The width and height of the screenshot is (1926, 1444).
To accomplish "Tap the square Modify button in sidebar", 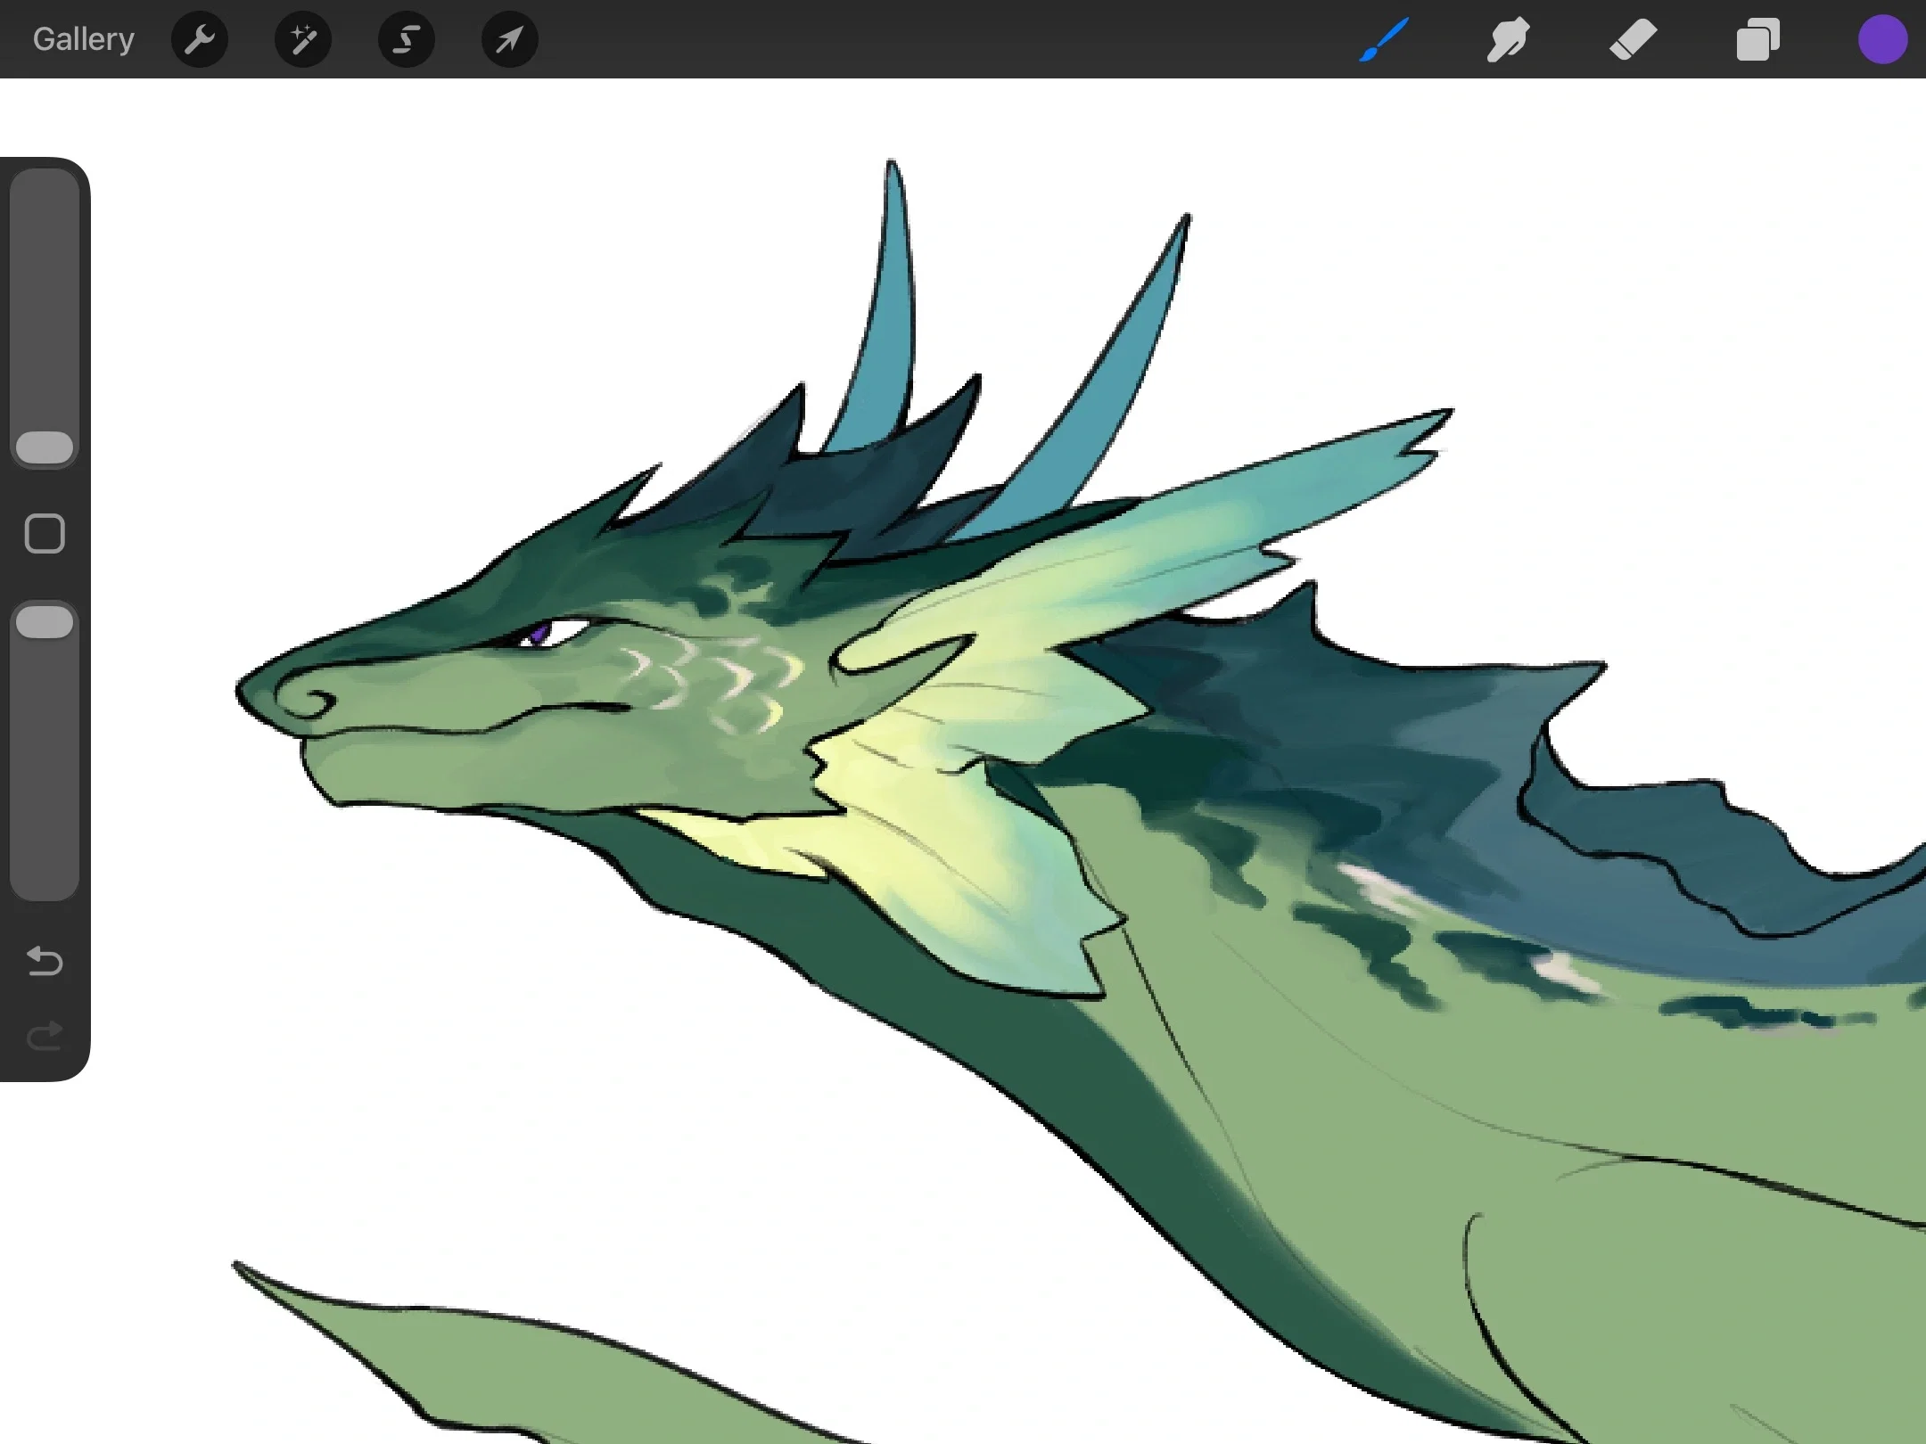I will click(45, 534).
